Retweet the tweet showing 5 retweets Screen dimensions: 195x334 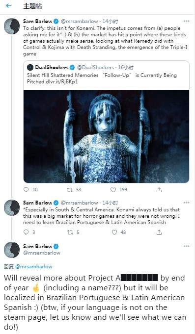click(70, 232)
